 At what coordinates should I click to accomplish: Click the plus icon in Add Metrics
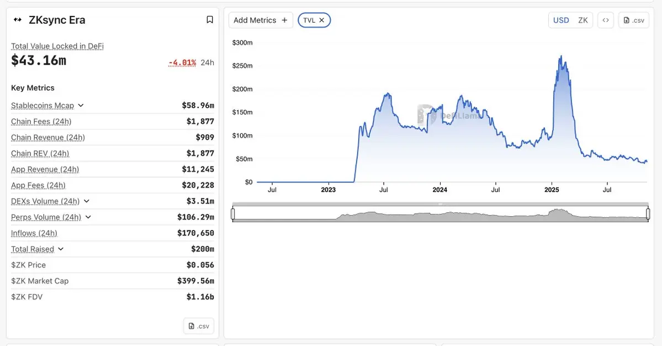coord(284,20)
